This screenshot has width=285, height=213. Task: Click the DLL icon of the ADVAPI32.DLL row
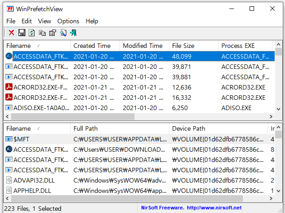pos(9,180)
